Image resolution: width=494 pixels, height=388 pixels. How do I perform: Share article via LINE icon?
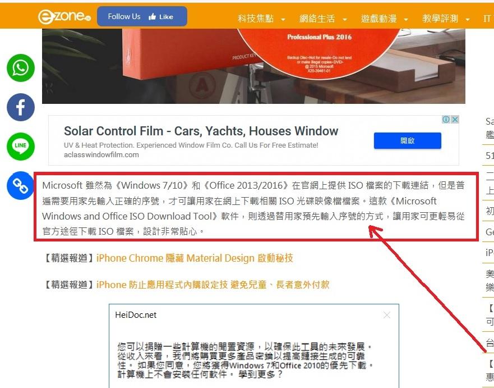[21, 147]
